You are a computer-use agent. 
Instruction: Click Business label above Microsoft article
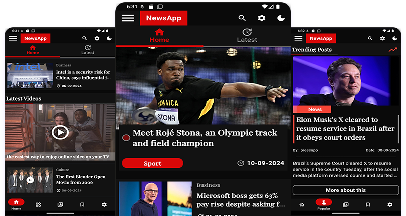209,185
